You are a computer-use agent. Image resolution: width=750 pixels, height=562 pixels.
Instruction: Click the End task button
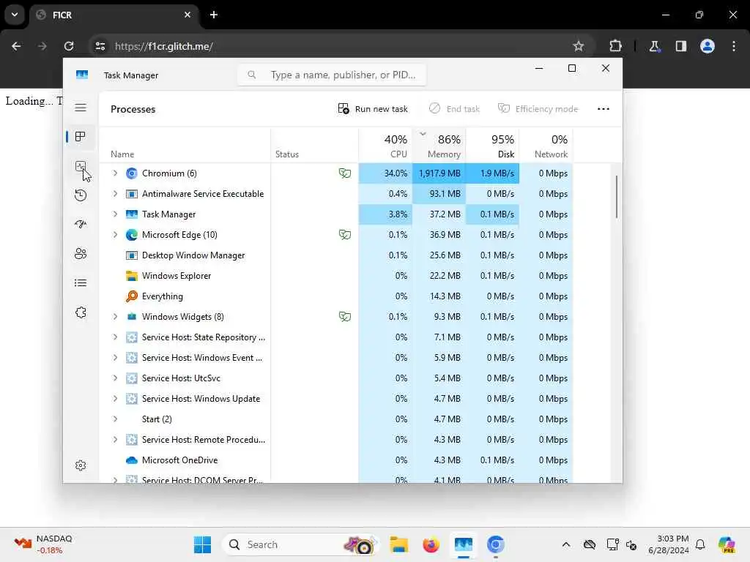[x=454, y=109]
